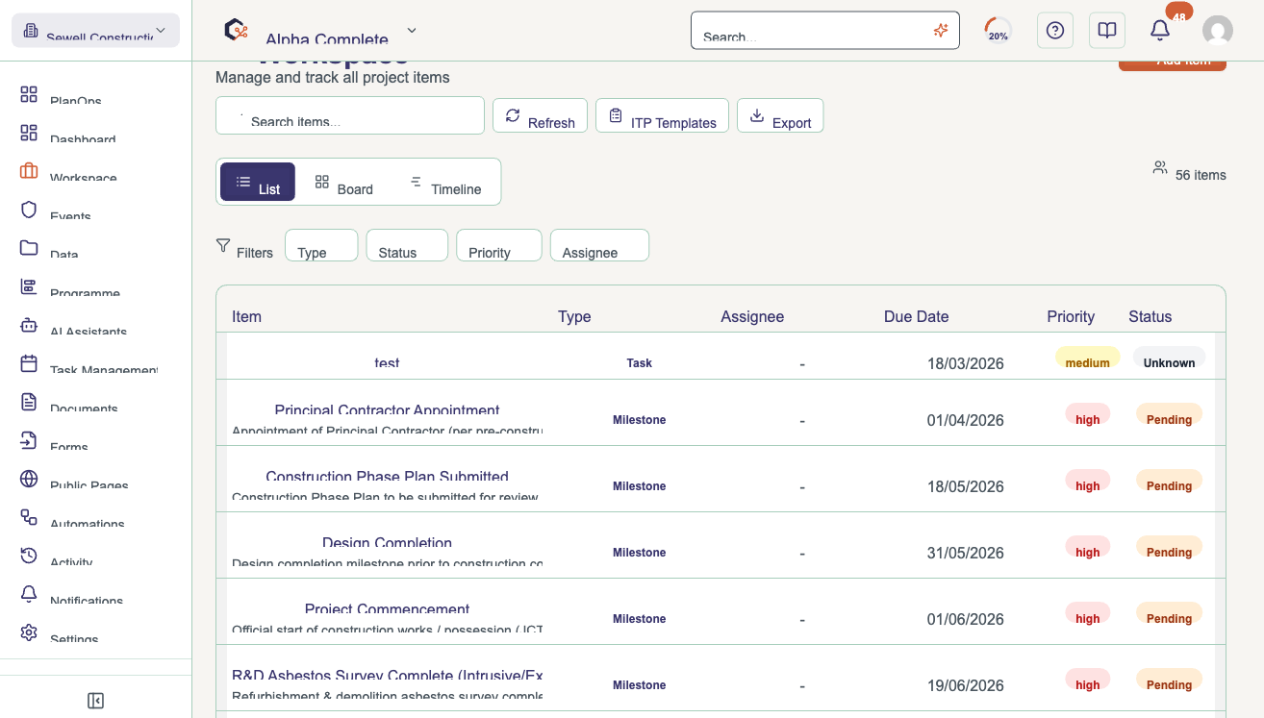Click the due date 19/06/2026
Image resolution: width=1264 pixels, height=718 pixels.
[966, 685]
